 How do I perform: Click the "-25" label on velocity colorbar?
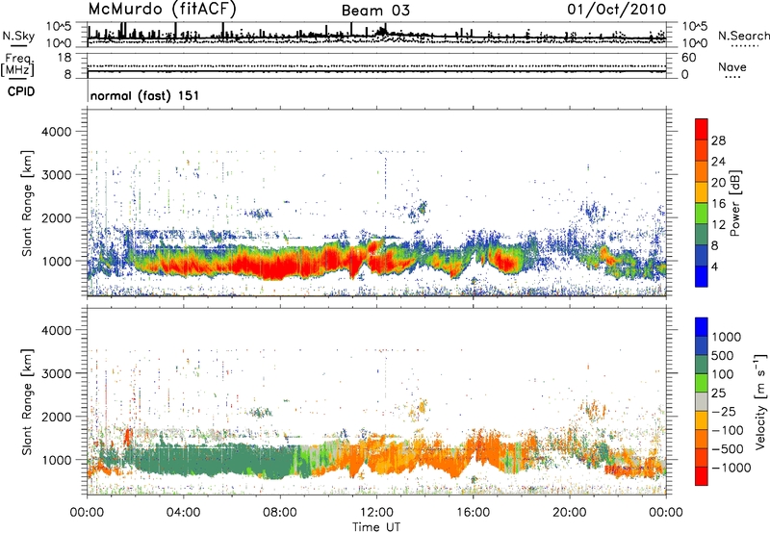click(x=724, y=411)
